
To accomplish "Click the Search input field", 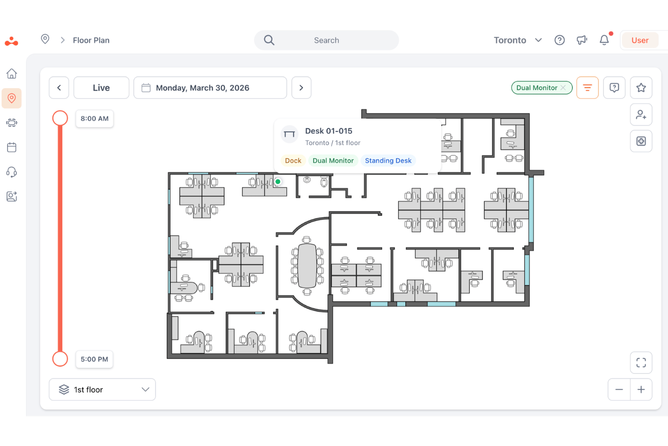I will (326, 40).
